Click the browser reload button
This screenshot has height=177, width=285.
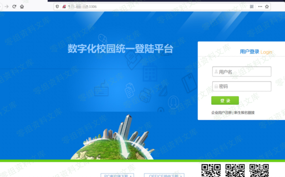(x=14, y=6)
